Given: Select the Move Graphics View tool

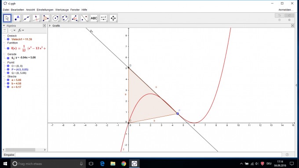Looking at the screenshot, I should 113,18.
